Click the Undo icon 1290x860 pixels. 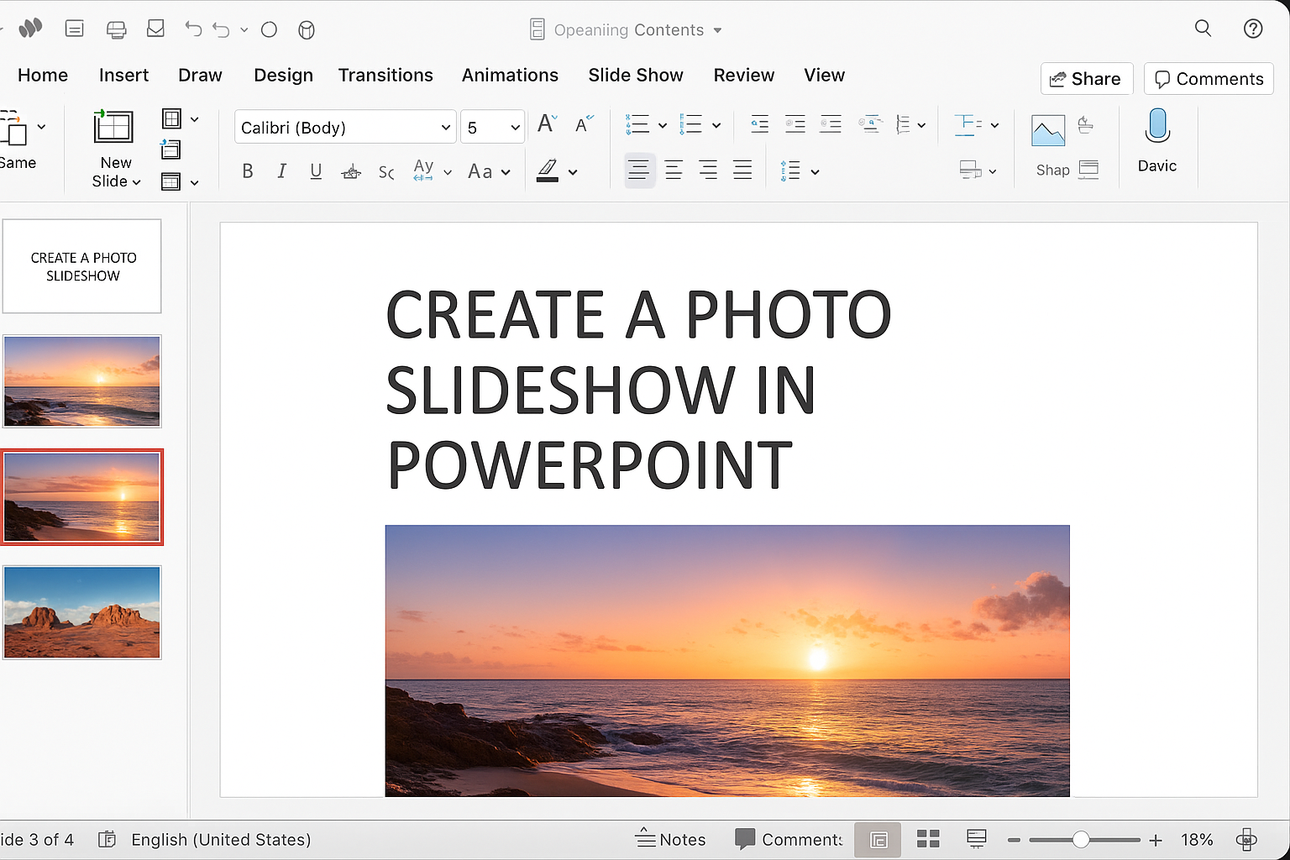click(x=192, y=29)
